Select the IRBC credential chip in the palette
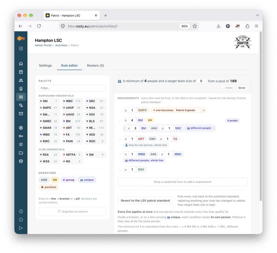The height and width of the screenshot is (253, 277). point(73,101)
